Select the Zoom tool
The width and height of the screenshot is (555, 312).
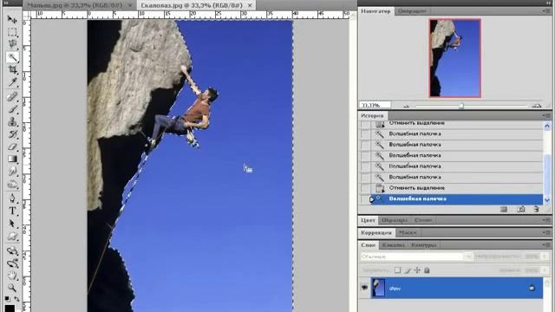12,288
